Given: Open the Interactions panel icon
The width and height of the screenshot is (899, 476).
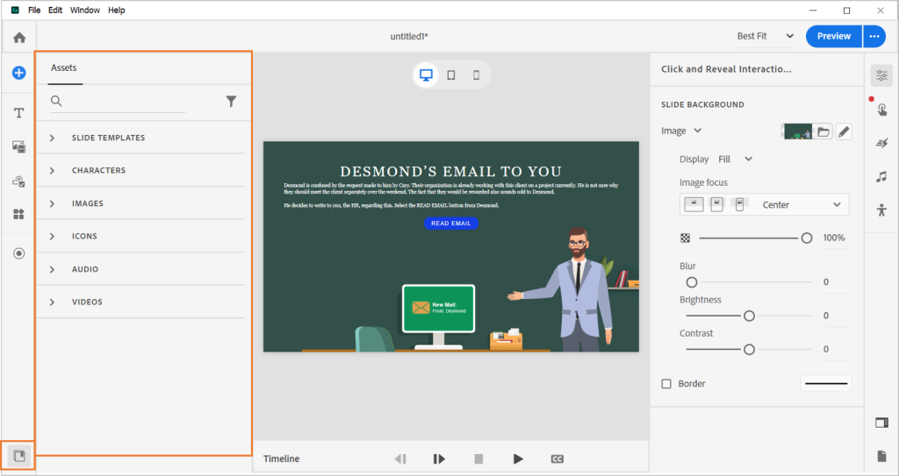Looking at the screenshot, I should tap(881, 109).
